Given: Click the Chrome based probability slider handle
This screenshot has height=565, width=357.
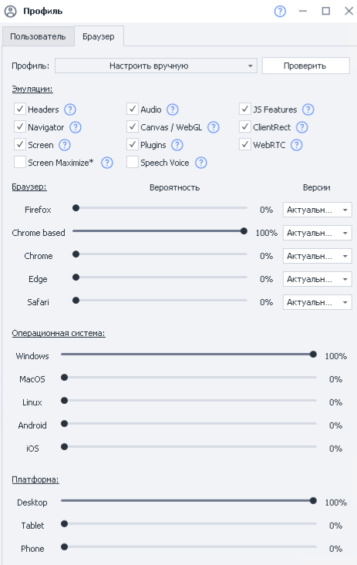Looking at the screenshot, I should click(x=244, y=231).
